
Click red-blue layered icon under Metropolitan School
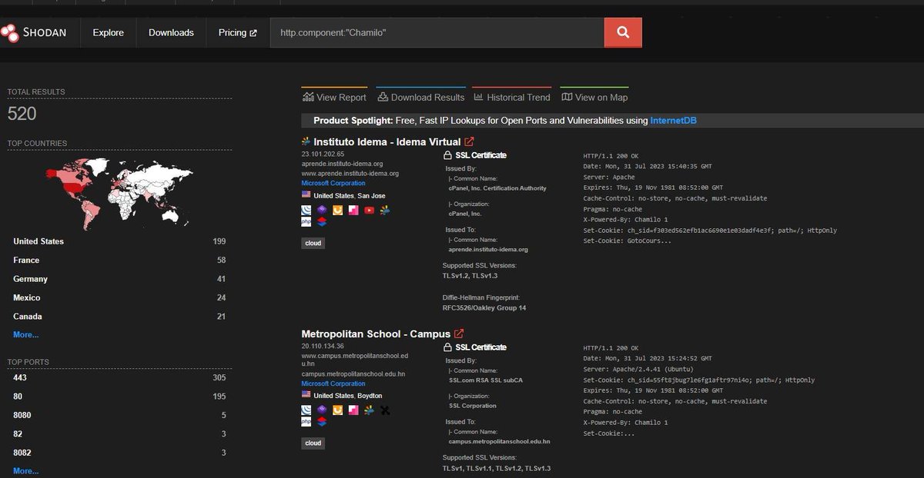point(322,422)
